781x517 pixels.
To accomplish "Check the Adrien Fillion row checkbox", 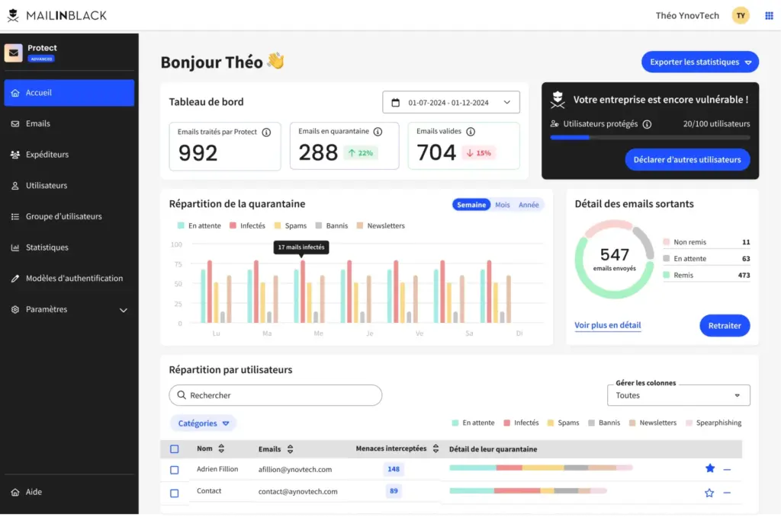I will 175,470.
